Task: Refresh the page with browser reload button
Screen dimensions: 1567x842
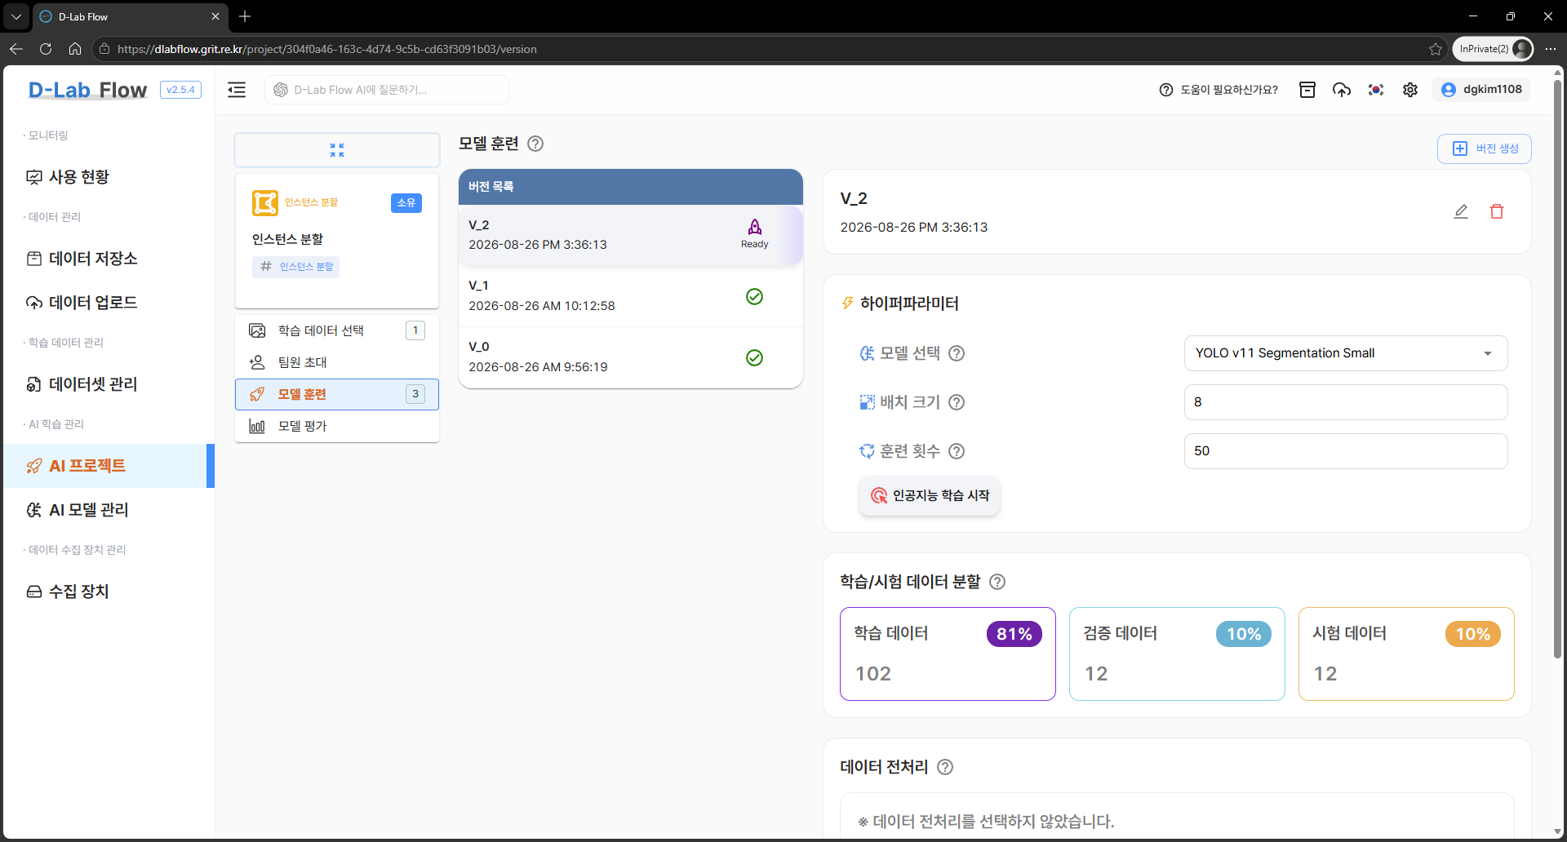Action: pyautogui.click(x=46, y=49)
